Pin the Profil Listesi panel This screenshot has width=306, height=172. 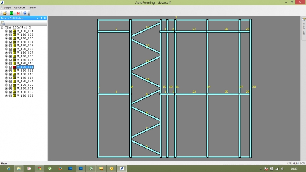click(41, 18)
